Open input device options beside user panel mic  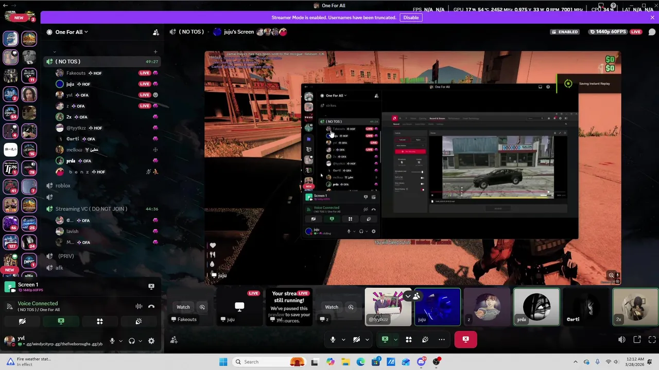120,341
